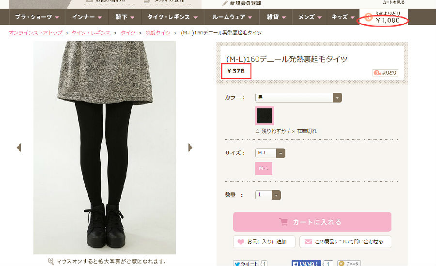Screen dimensions: 436x266
Task: Click the 3点よりどり badge icon
Action: pyautogui.click(x=385, y=73)
